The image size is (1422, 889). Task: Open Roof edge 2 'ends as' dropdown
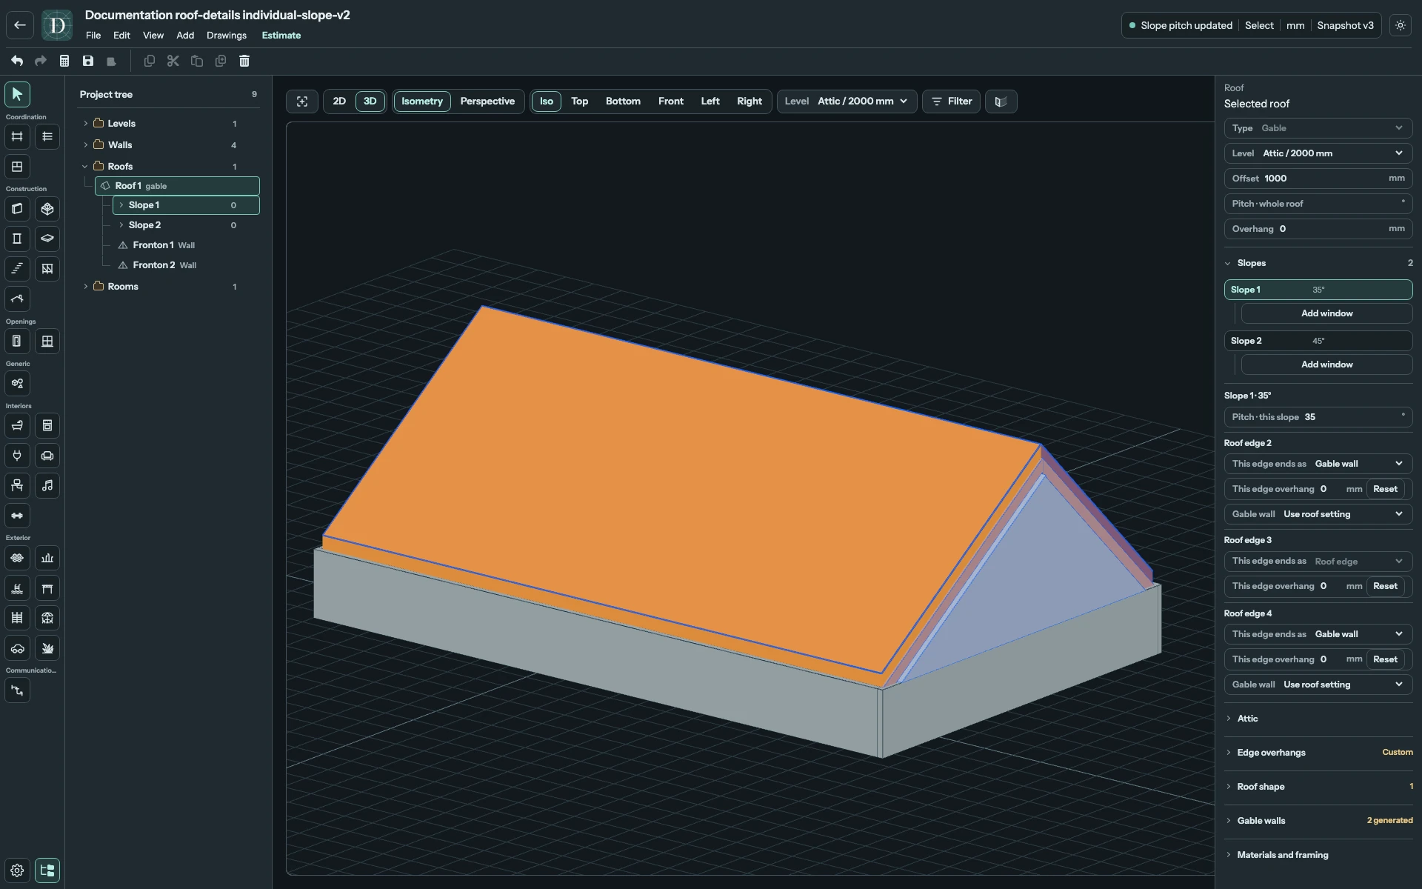click(x=1318, y=464)
